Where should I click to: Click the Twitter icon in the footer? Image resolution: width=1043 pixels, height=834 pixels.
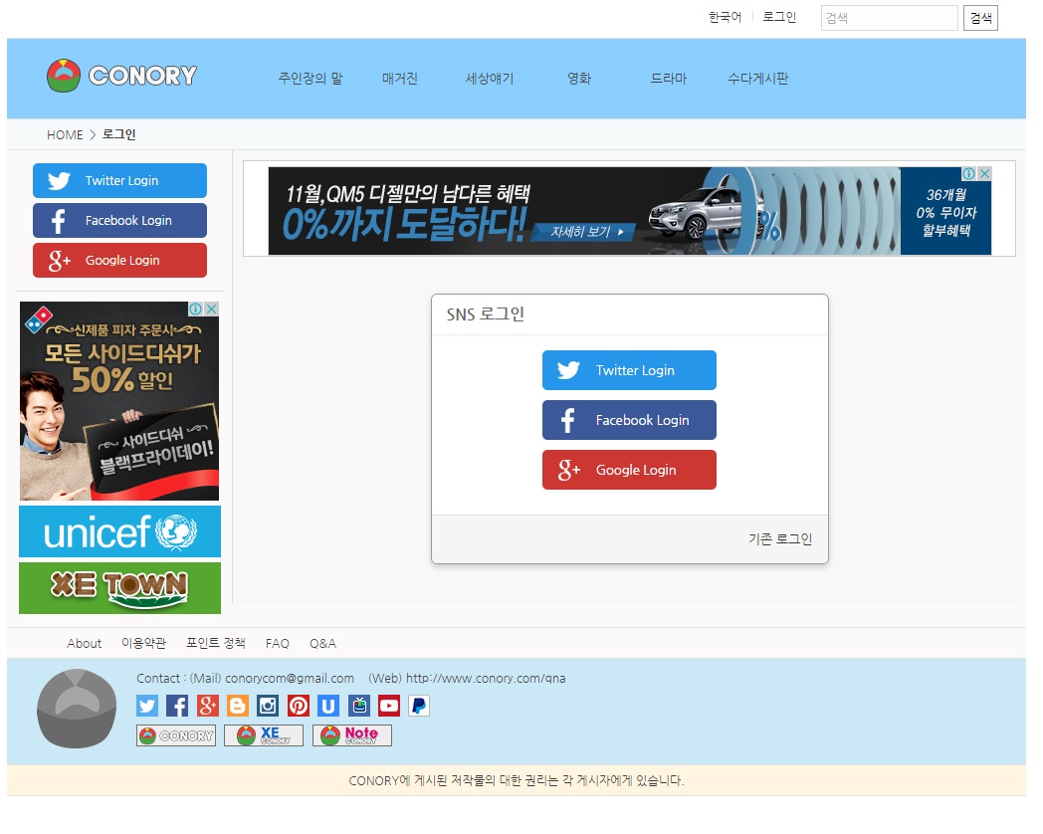click(147, 706)
